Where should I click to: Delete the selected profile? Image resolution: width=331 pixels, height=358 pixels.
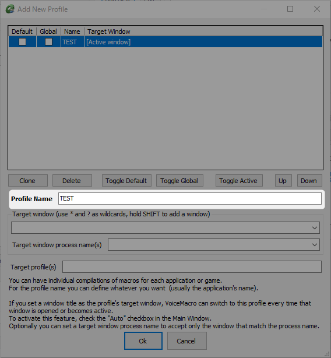click(x=72, y=181)
